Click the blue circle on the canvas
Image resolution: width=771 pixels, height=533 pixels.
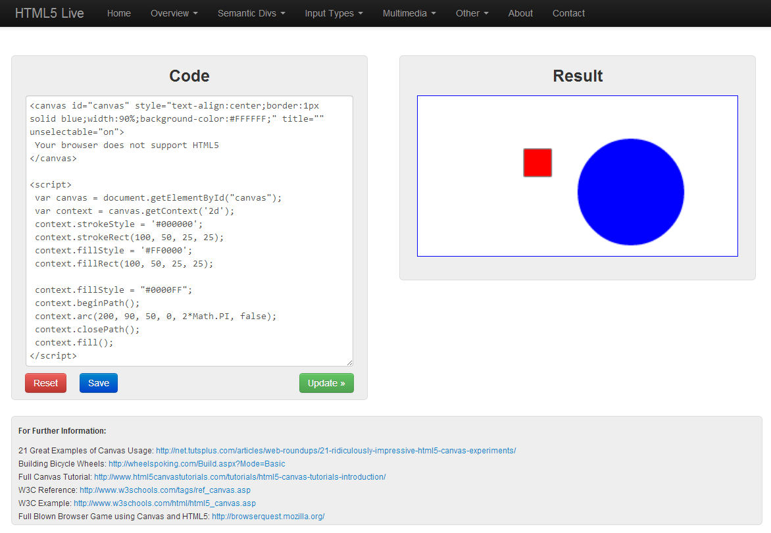(630, 191)
